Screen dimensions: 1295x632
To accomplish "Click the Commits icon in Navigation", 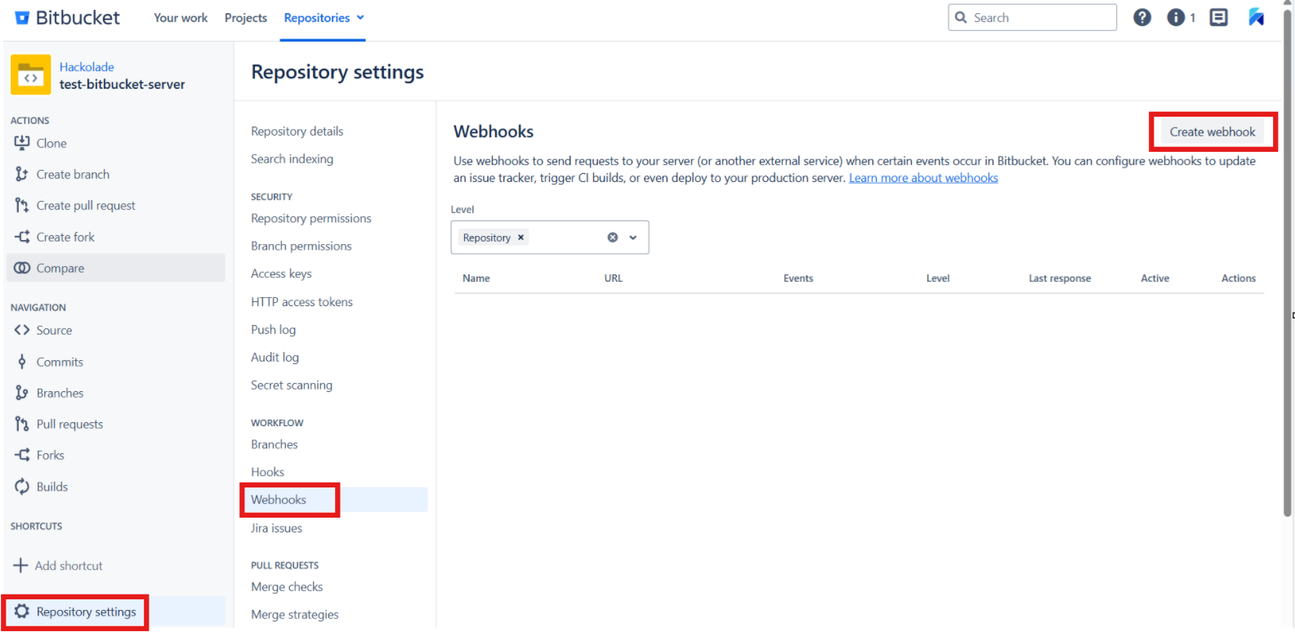I will click(x=22, y=362).
